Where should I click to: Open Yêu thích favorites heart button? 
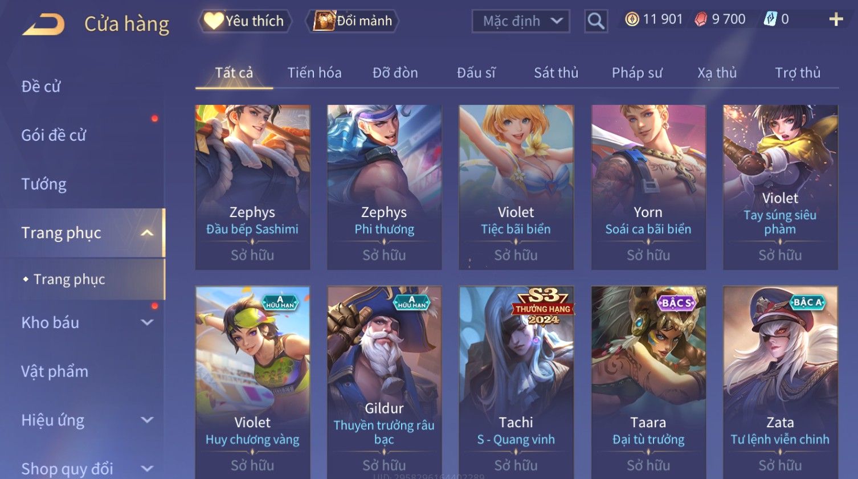pos(245,21)
